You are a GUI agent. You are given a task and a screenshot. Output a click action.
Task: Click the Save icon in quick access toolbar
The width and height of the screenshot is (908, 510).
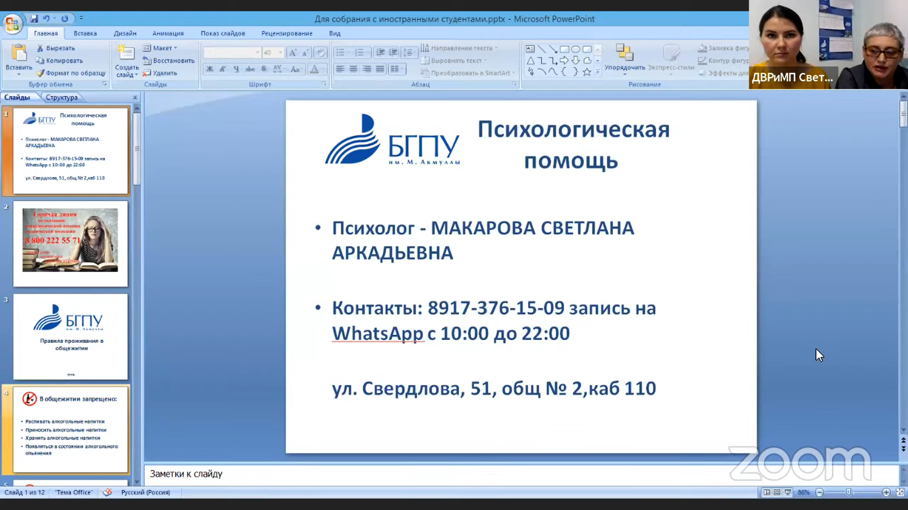34,18
